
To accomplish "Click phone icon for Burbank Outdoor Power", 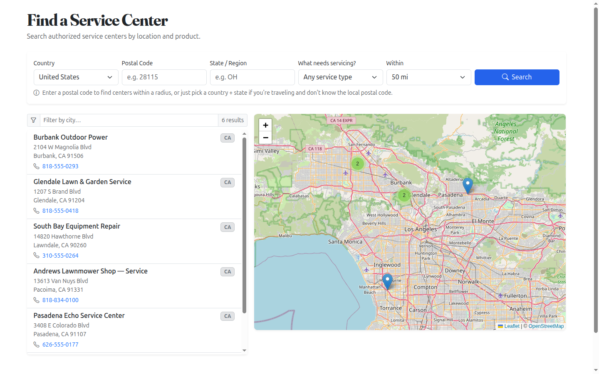I will click(37, 166).
